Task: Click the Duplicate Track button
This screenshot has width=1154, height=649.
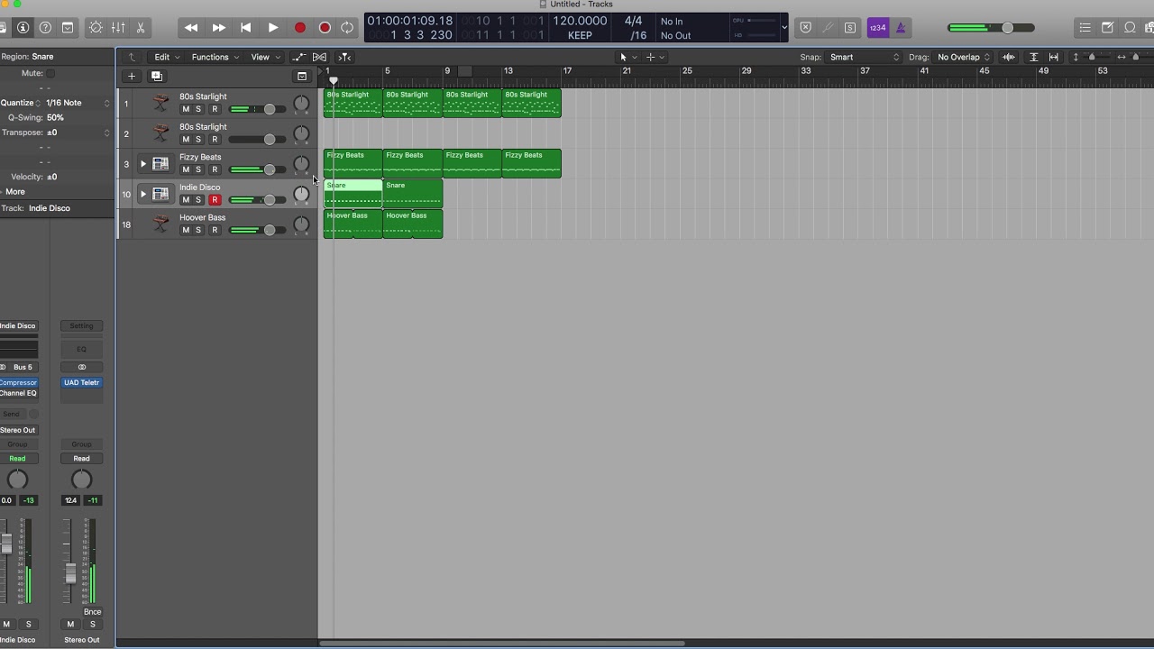Action: point(157,77)
